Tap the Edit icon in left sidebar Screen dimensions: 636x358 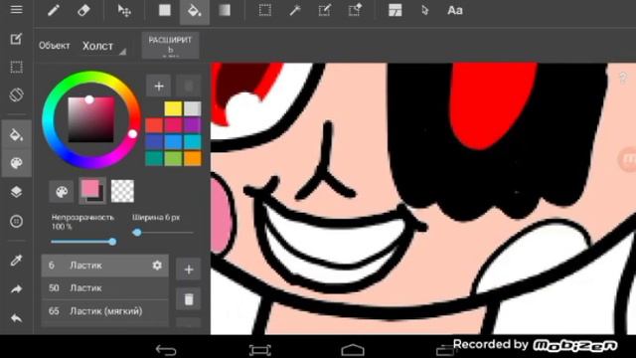click(x=16, y=39)
